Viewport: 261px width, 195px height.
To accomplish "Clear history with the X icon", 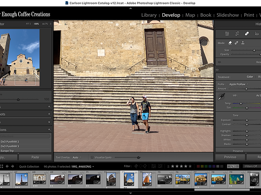I will 49,122.
